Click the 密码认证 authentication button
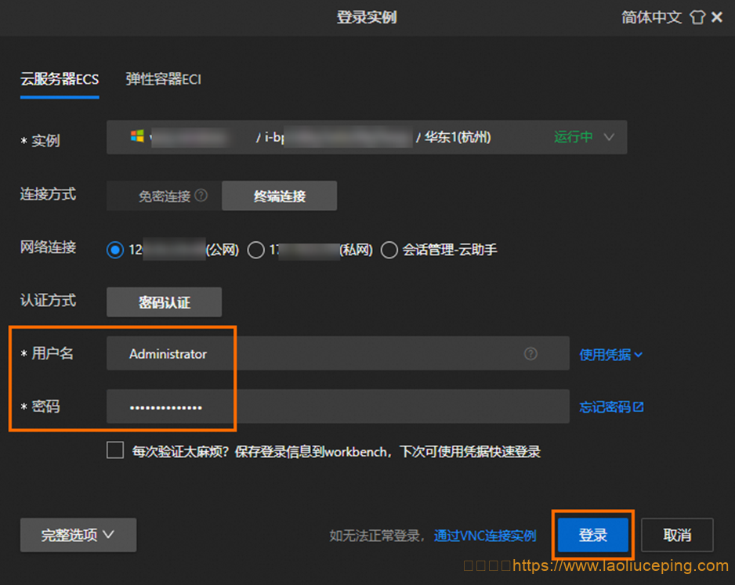Screen dimensions: 735x585 163,302
